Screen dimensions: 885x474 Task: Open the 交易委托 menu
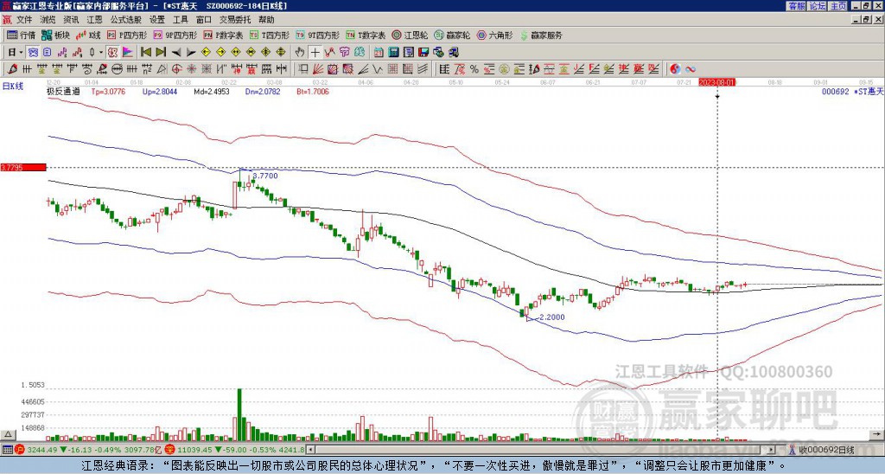235,20
